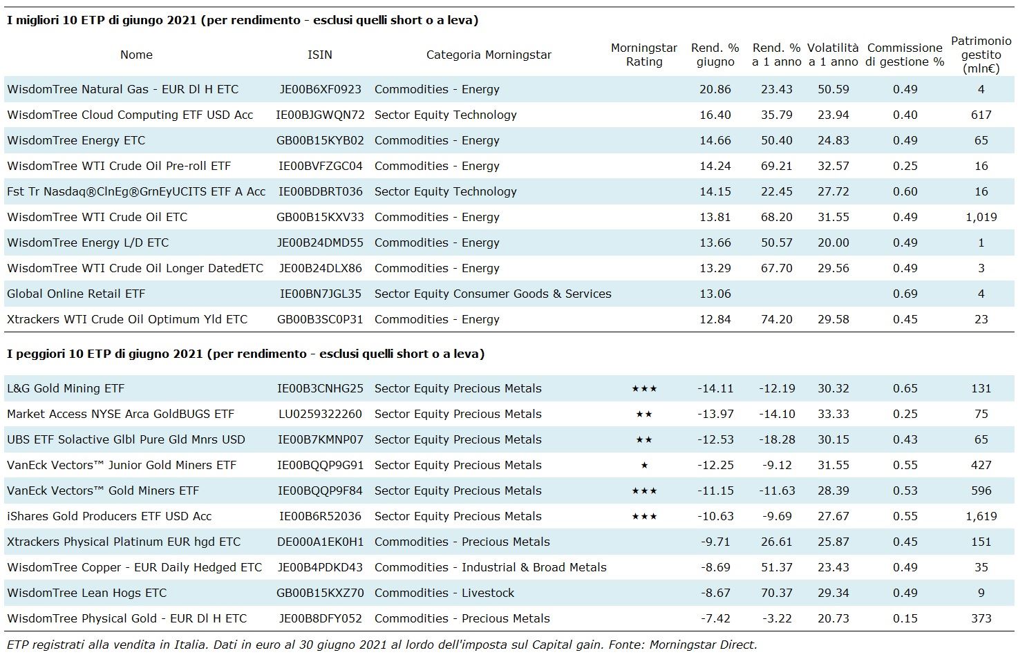Click the 74.20 one-year return value
1018x657 pixels.
(776, 319)
